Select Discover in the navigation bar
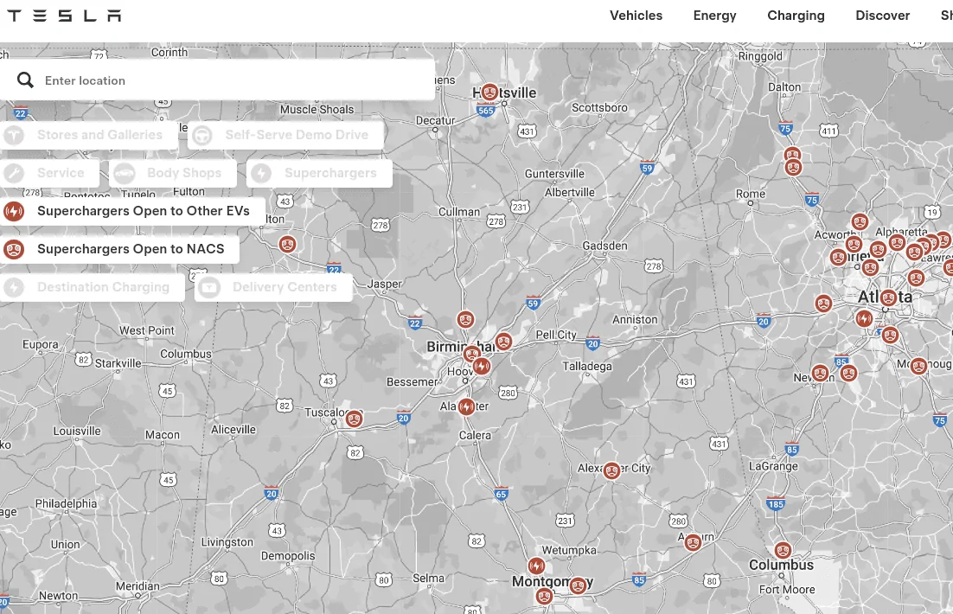This screenshot has height=614, width=953. coord(882,16)
